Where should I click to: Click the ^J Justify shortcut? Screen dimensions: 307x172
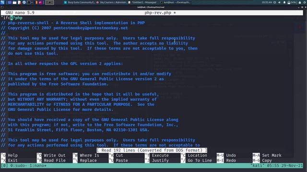click(157, 161)
